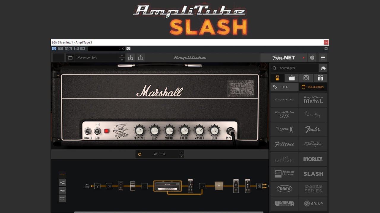Screen dimensions: 380x213
Task: Open the hamburger main menu
Action: [x=323, y=58]
